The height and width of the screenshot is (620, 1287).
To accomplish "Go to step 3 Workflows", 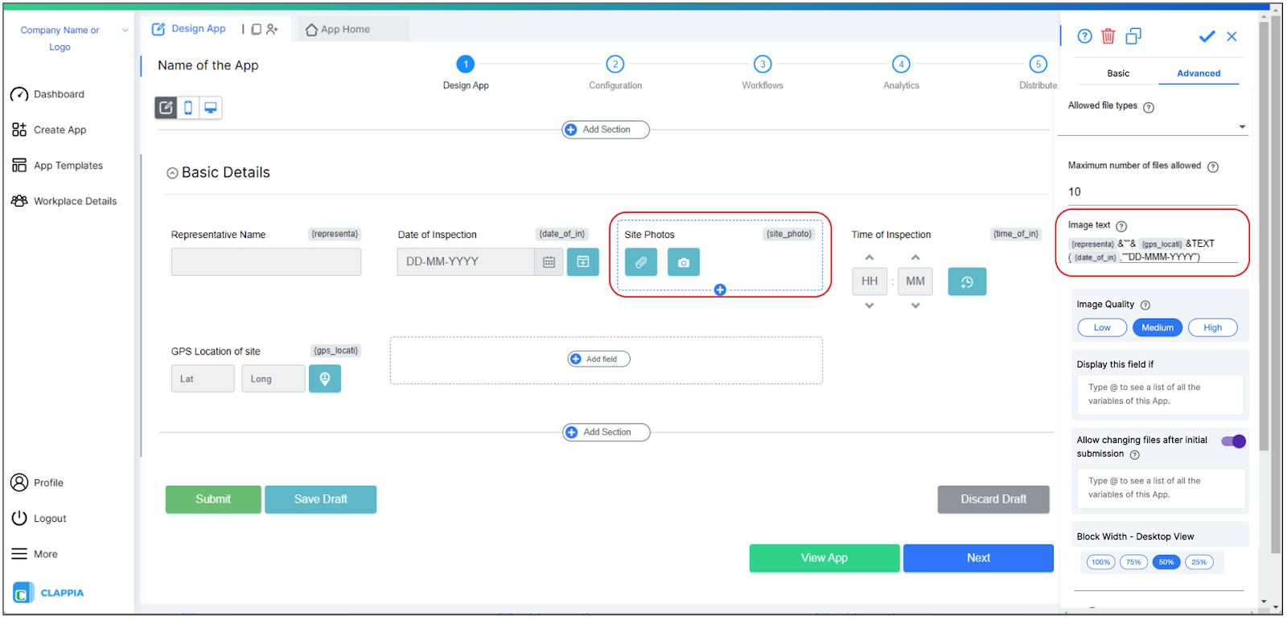I will 763,64.
